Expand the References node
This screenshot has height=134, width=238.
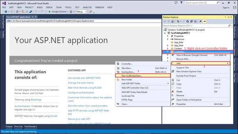coord(168,39)
